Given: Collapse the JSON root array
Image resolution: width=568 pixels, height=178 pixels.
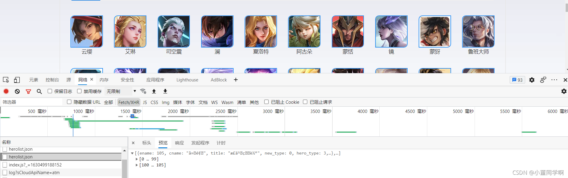Looking at the screenshot, I should coord(132,153).
